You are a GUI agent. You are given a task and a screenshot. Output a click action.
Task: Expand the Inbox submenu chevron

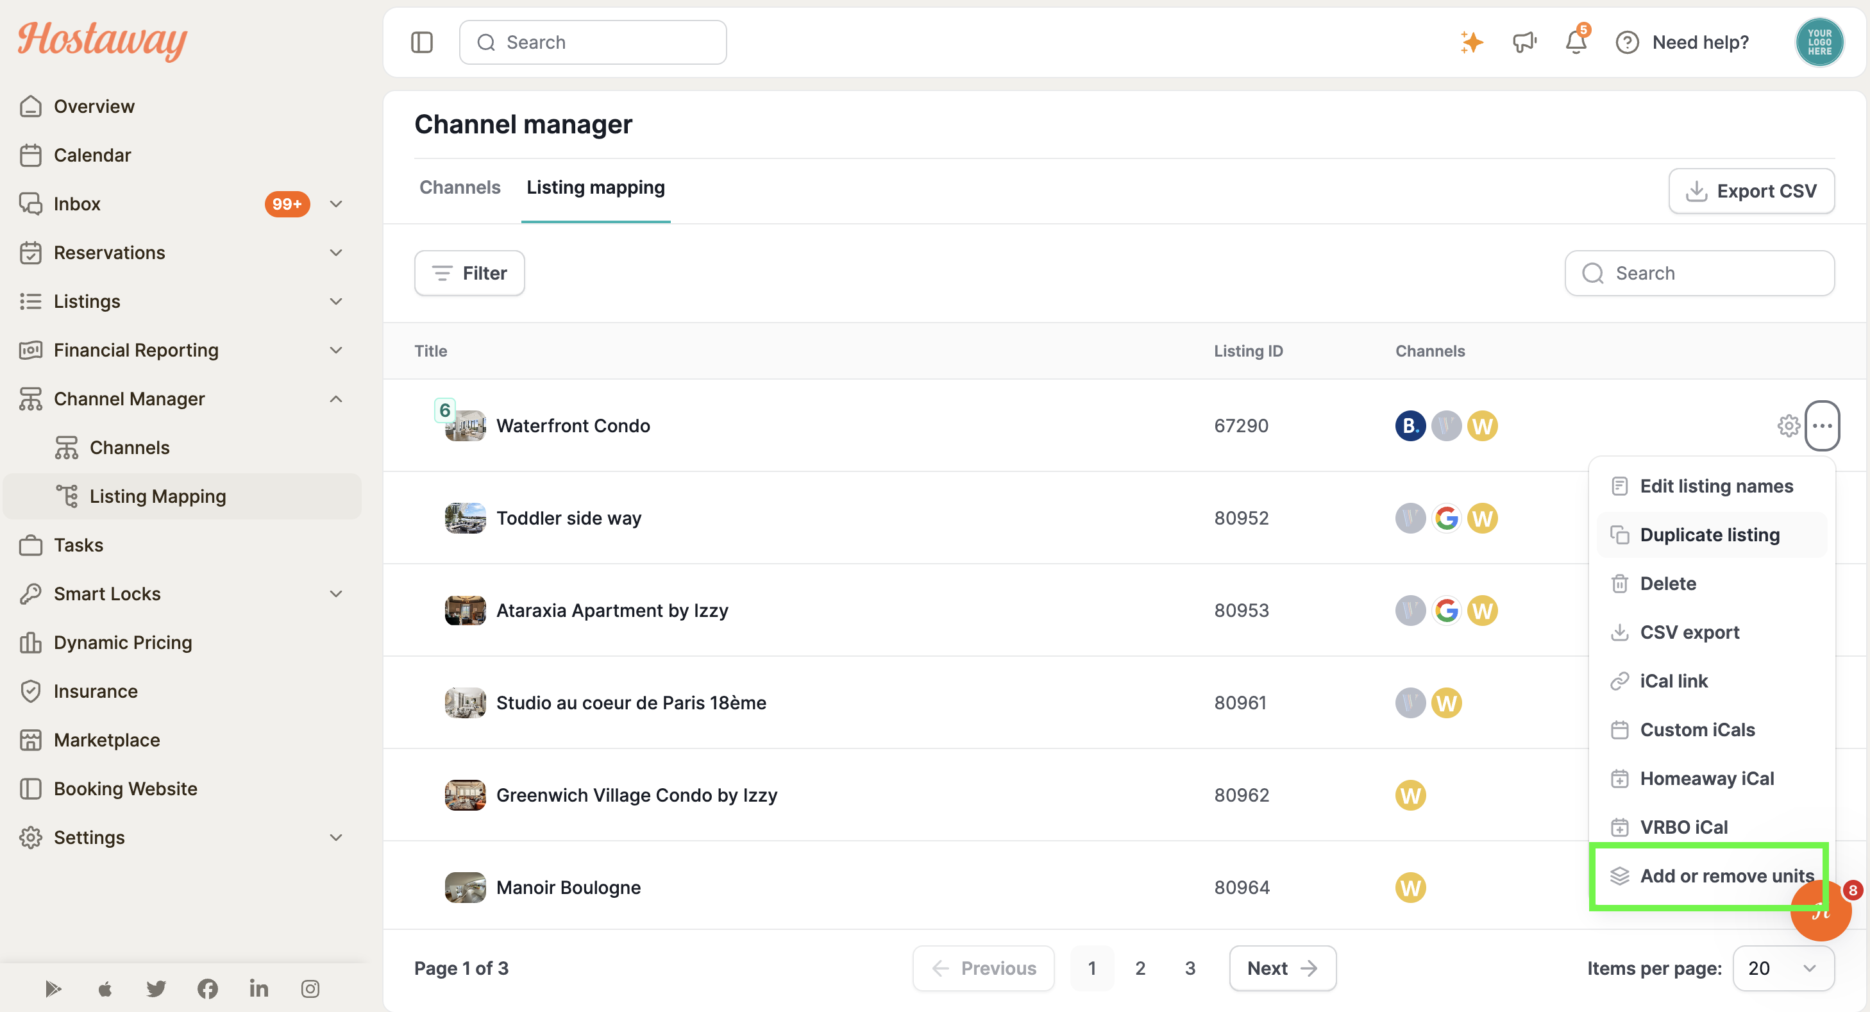click(335, 204)
